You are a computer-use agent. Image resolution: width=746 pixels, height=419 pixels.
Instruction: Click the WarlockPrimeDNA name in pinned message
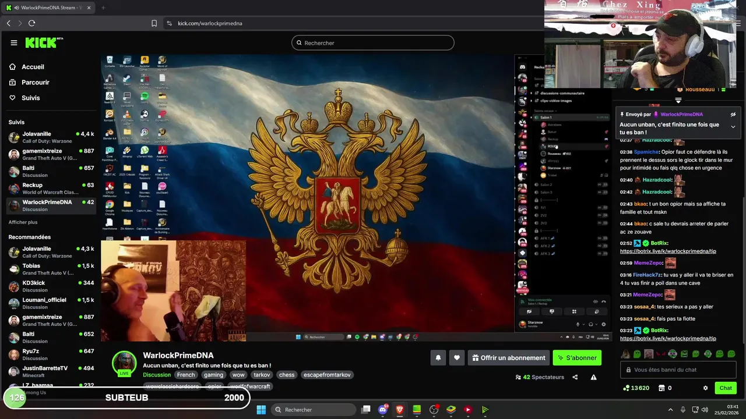tap(681, 115)
